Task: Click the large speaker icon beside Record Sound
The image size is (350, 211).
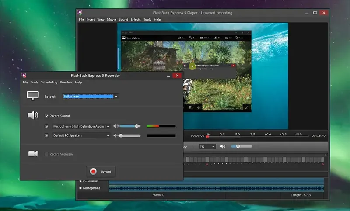Action: tap(33, 115)
